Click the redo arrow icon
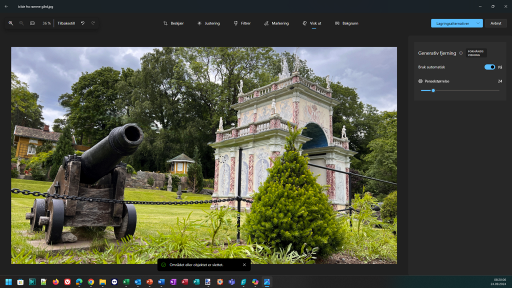The image size is (512, 288). 93,23
